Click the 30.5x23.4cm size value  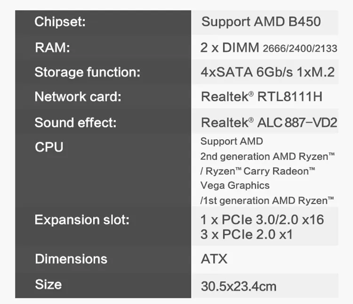tap(239, 286)
